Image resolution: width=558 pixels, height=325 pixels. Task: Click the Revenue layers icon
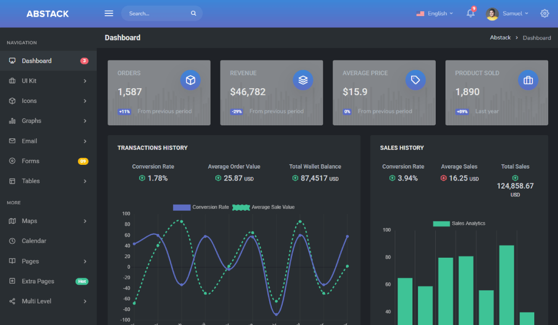coord(303,80)
